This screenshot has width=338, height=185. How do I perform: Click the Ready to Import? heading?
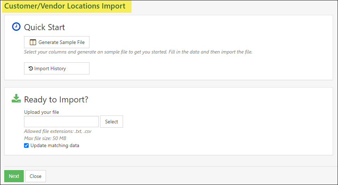56,100
